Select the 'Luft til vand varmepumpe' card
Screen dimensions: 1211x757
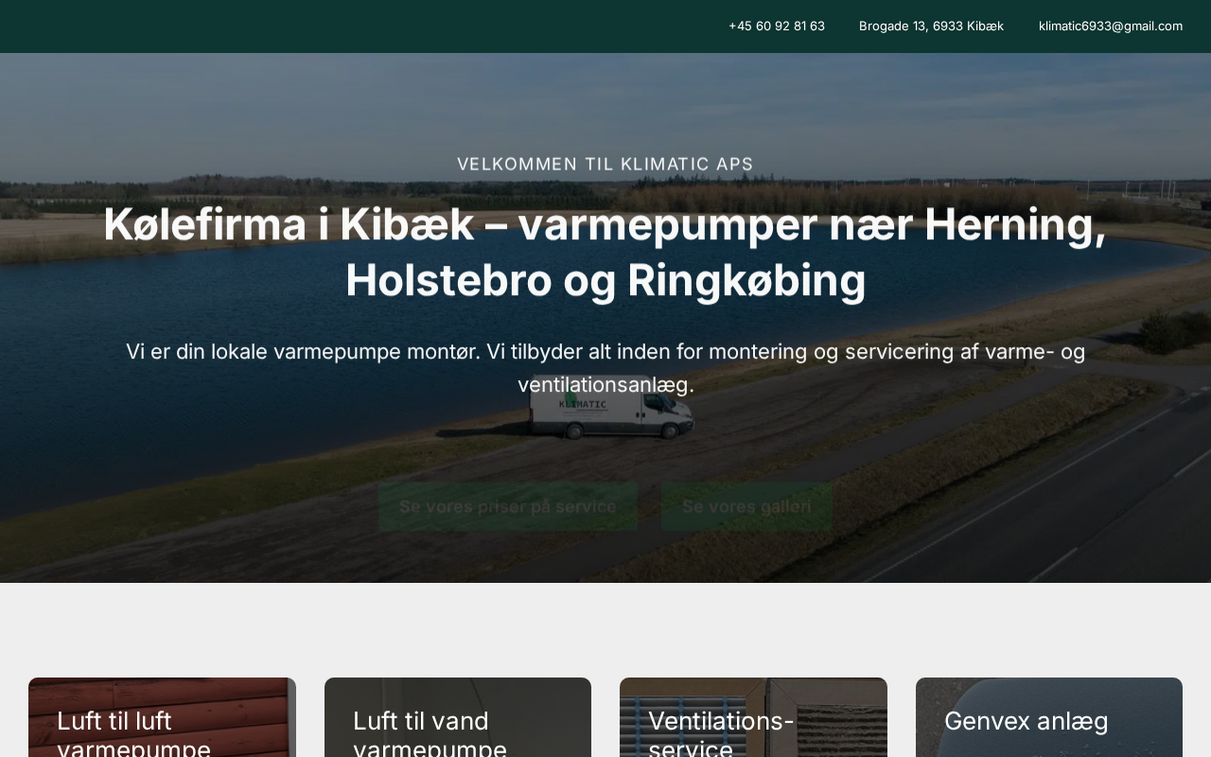(x=458, y=717)
